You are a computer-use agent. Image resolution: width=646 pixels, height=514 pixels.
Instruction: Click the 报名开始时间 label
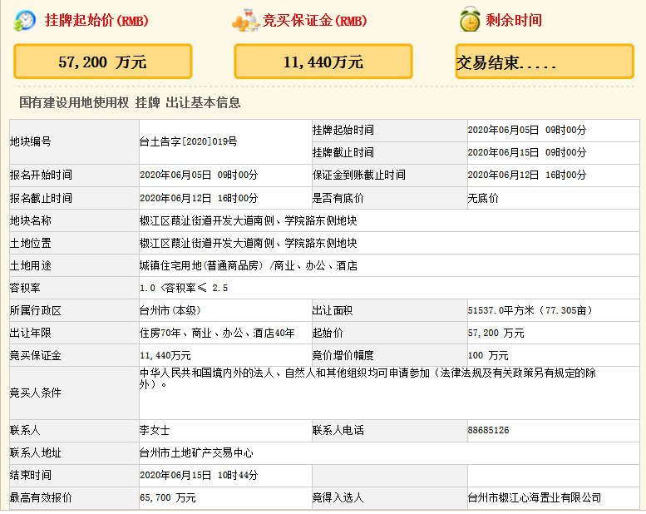click(41, 175)
